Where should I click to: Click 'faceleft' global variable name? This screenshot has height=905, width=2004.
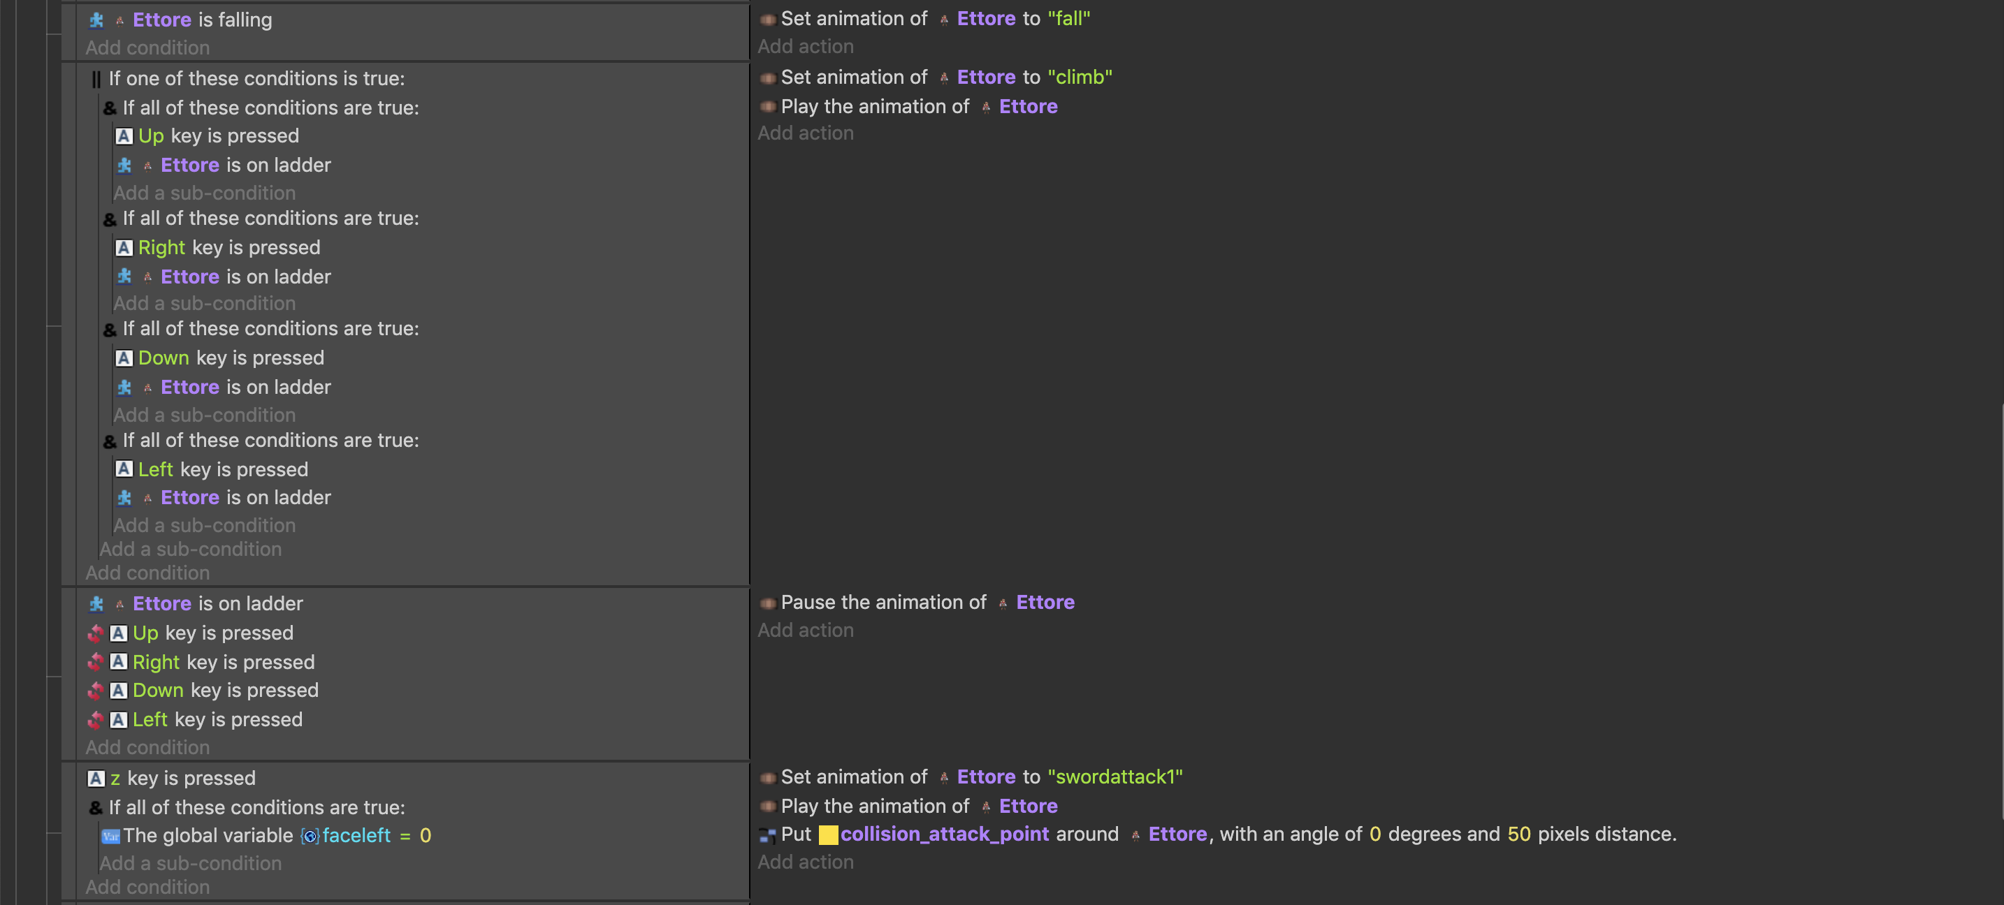click(x=356, y=836)
